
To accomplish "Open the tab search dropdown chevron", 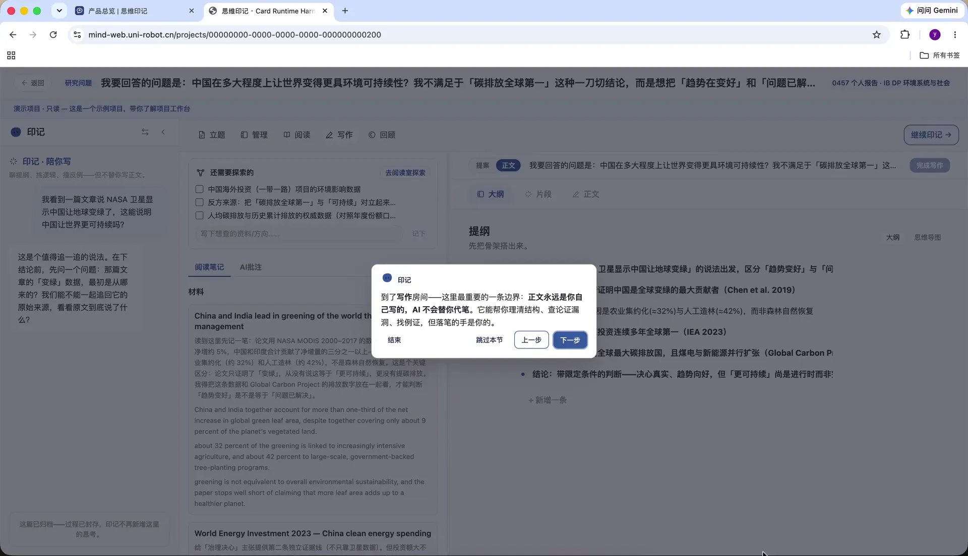I will pos(59,11).
